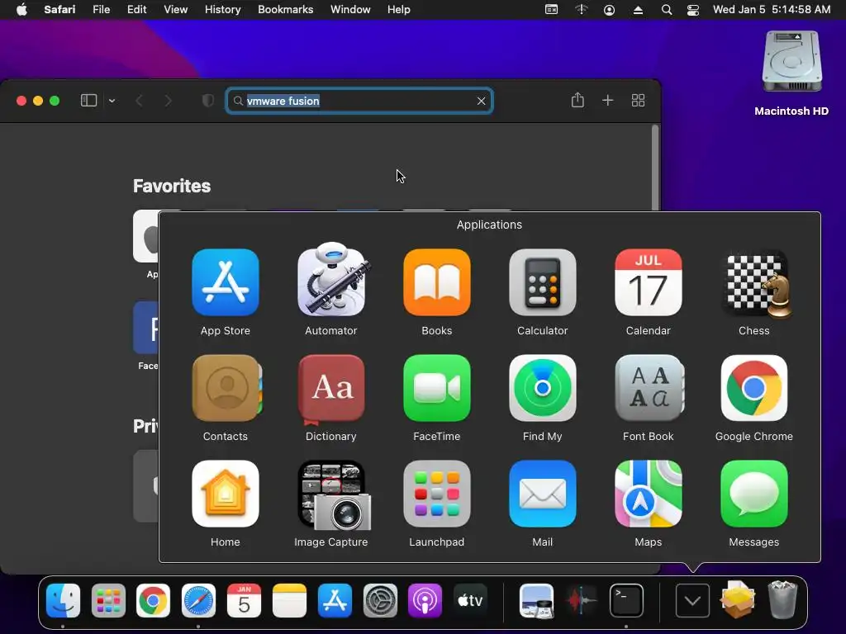Select Macintosh HD drive on desktop
Image resolution: width=846 pixels, height=634 pixels.
(791, 73)
